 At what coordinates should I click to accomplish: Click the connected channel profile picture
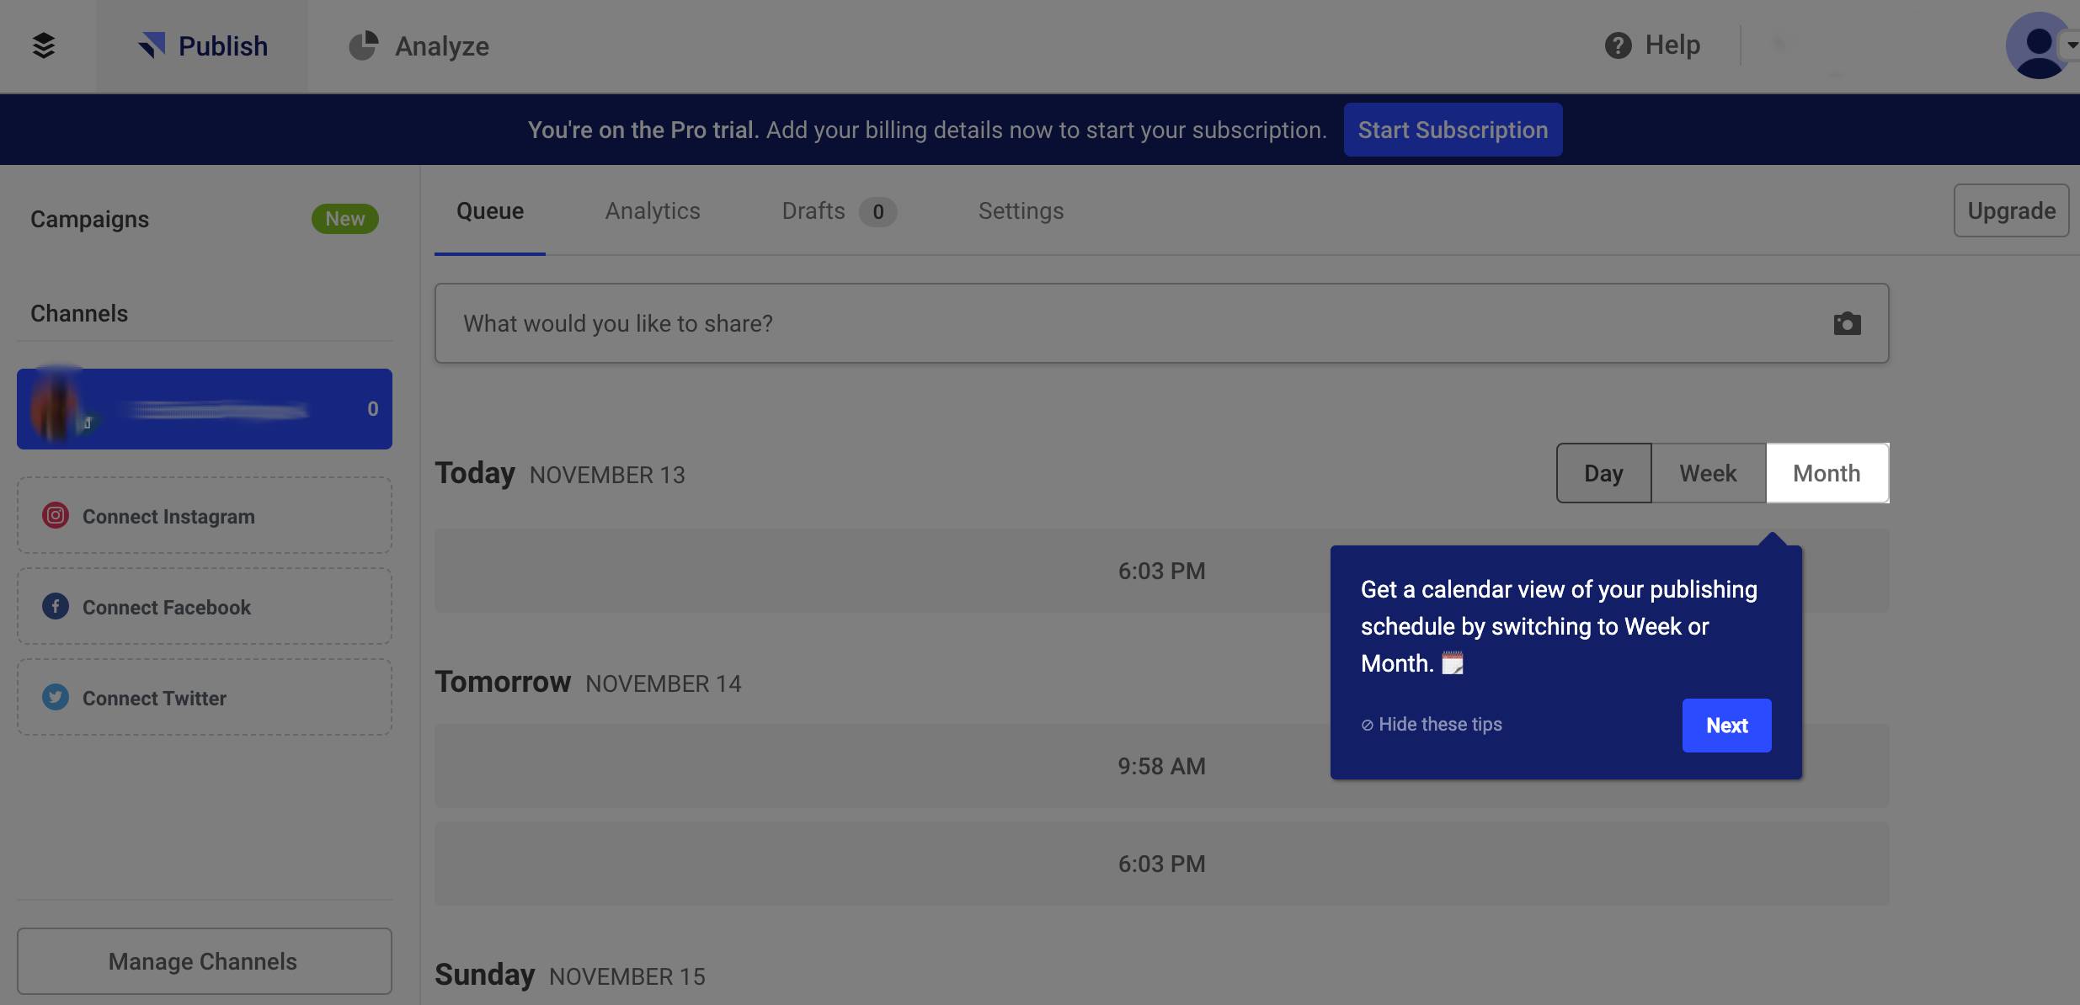pyautogui.click(x=56, y=407)
